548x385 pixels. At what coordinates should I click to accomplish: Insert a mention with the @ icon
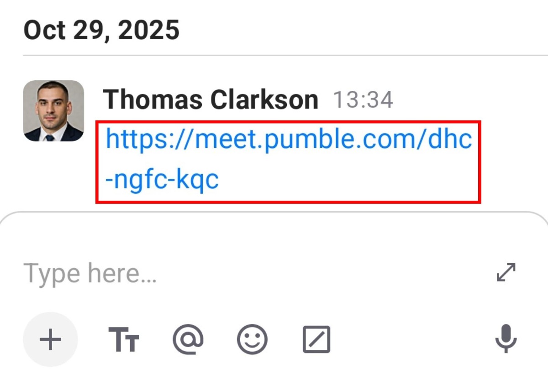coord(188,340)
